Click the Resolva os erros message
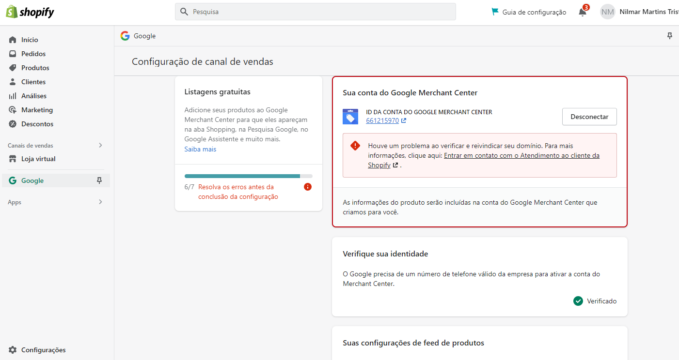 click(x=238, y=192)
